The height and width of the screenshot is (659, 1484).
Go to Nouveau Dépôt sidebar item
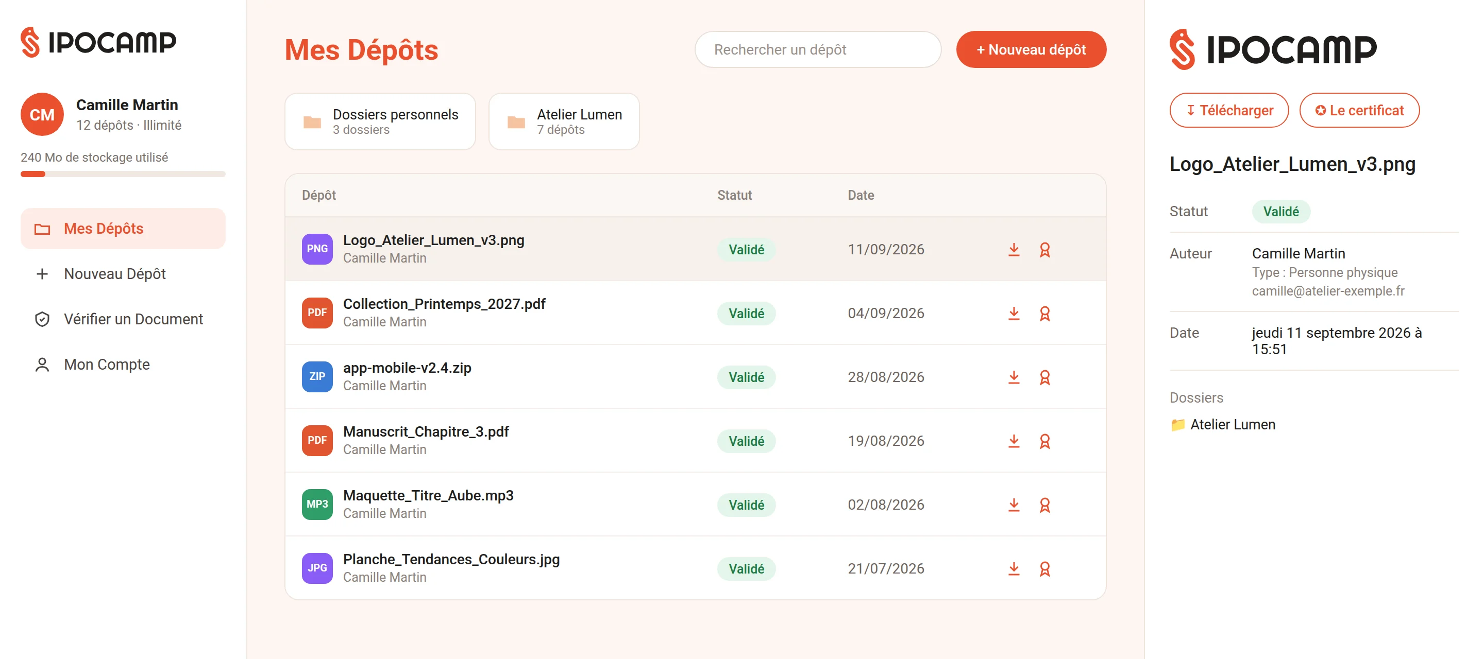point(123,274)
